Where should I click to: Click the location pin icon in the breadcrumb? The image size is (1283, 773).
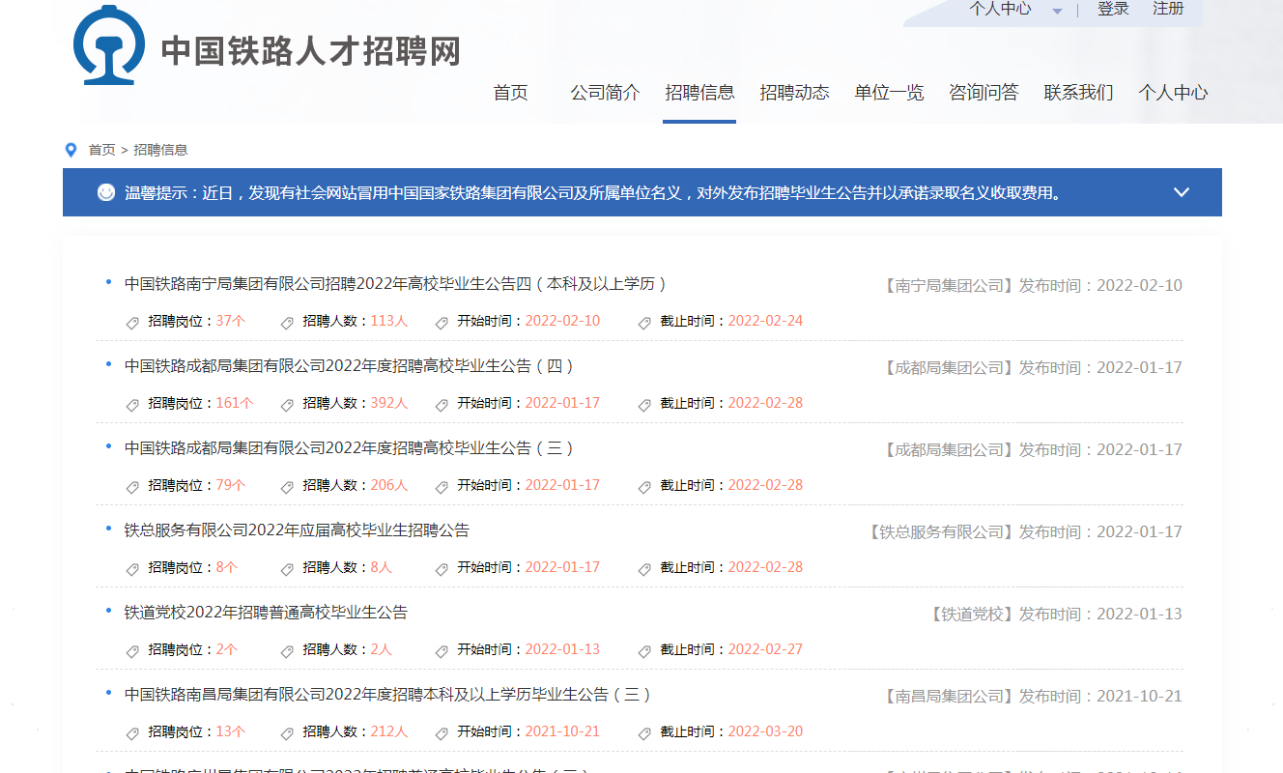71,150
